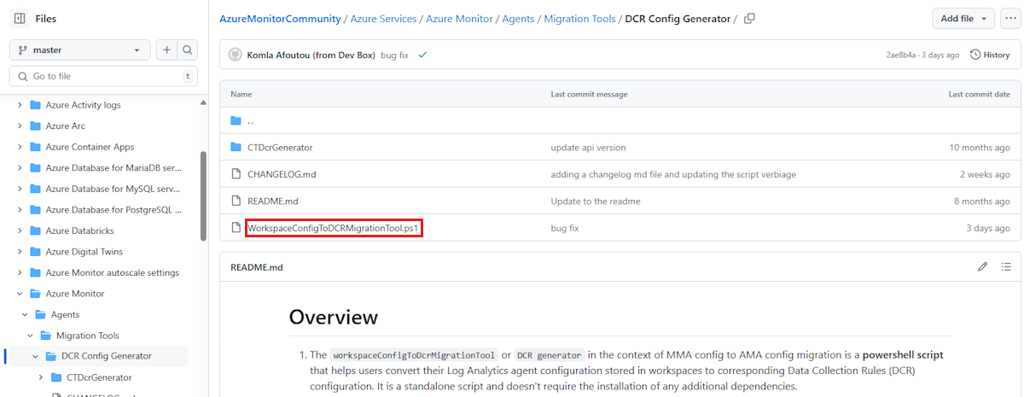Edit README with the pencil icon
1024x397 pixels.
tap(982, 267)
